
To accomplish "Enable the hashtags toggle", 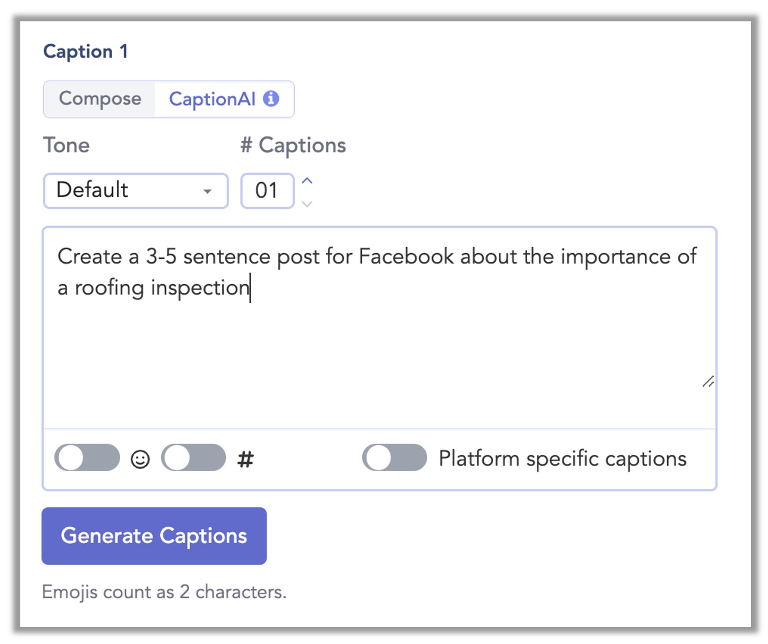I will click(194, 458).
